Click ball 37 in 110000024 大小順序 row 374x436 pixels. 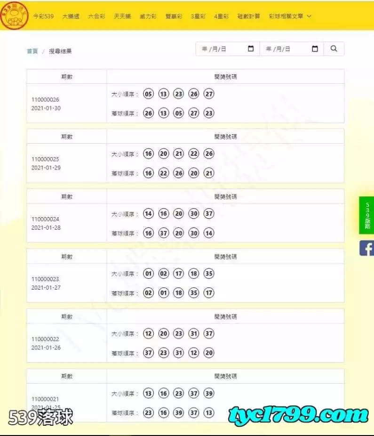coord(209,214)
